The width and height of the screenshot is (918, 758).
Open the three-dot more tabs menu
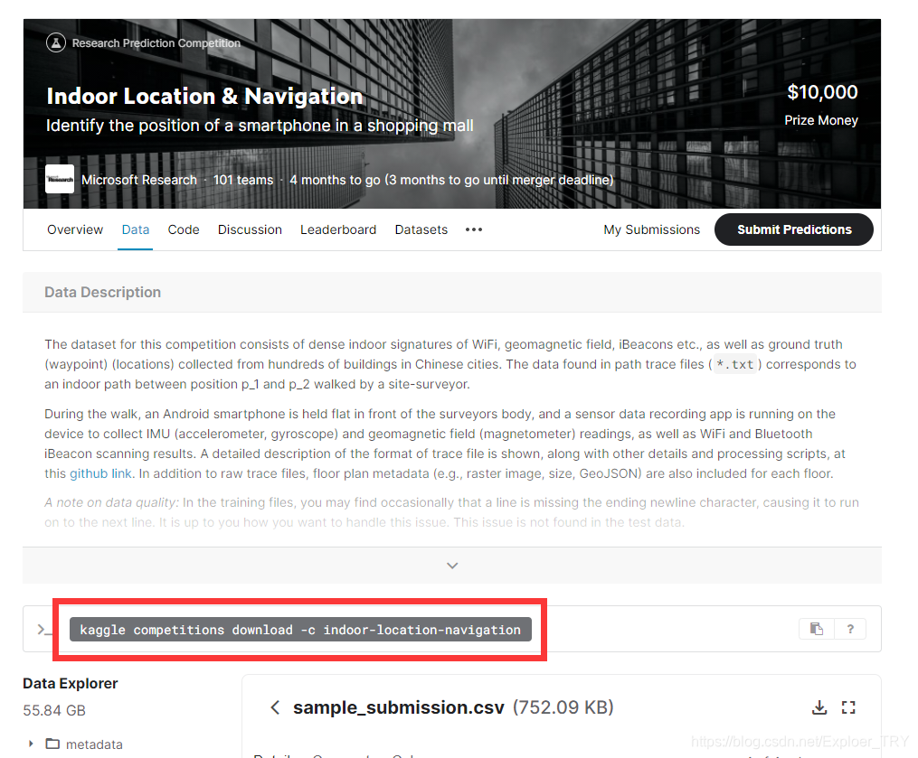474,229
